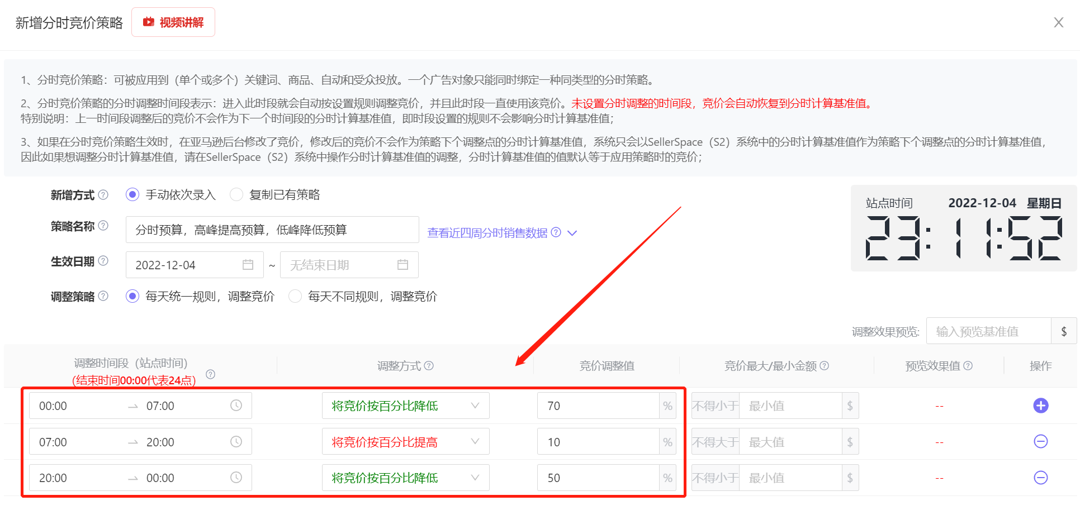This screenshot has width=1080, height=515.
Task: Click the 无结束日期 end date field
Action: (x=341, y=265)
